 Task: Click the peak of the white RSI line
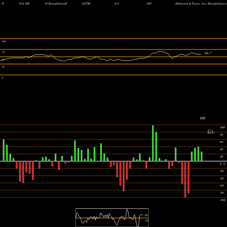pos(159,51)
